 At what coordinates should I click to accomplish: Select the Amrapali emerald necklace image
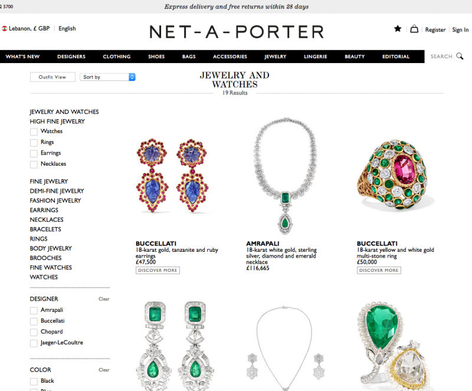click(x=285, y=176)
